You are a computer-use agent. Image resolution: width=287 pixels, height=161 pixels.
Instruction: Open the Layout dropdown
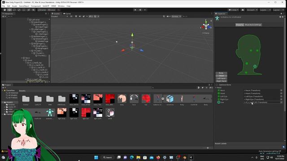(278, 10)
